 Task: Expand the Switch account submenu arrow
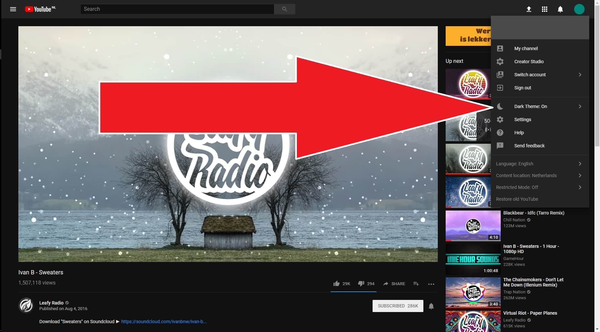[580, 75]
